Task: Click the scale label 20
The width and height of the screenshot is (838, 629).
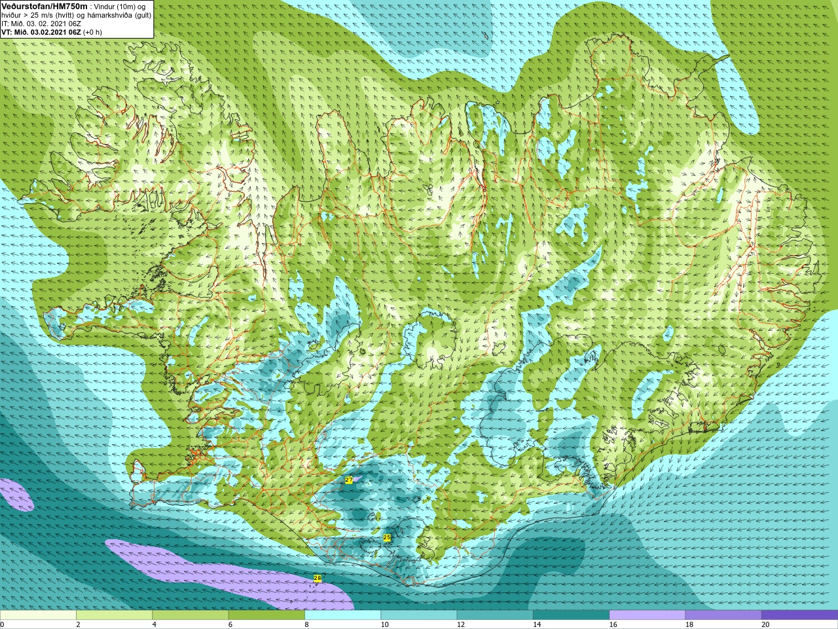Action: [765, 624]
